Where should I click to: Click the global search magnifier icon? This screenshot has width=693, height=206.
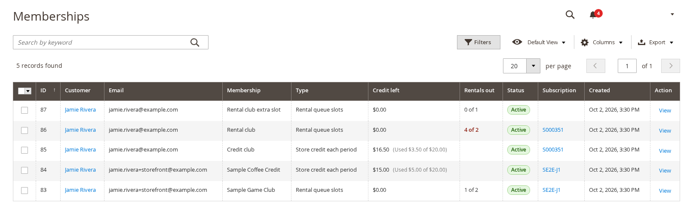[x=570, y=15]
